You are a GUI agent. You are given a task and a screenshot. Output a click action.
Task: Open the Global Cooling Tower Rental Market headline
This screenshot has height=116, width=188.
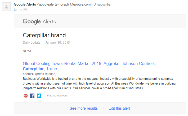[89, 66]
